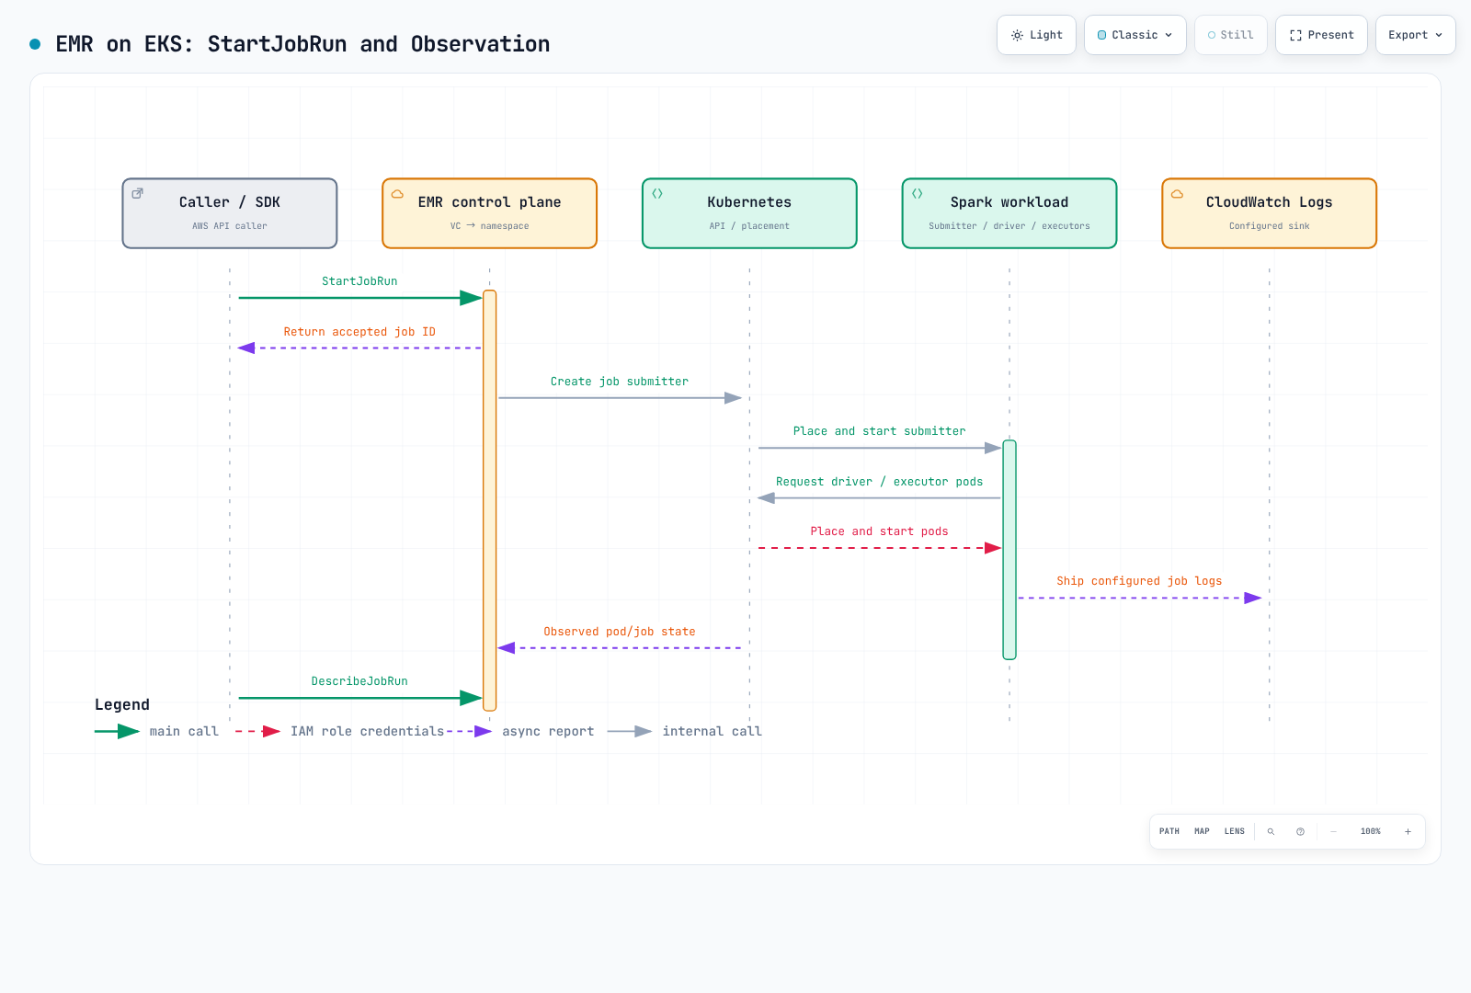Zoom in with the plus icon
Viewport: 1471px width, 993px height.
click(x=1408, y=831)
